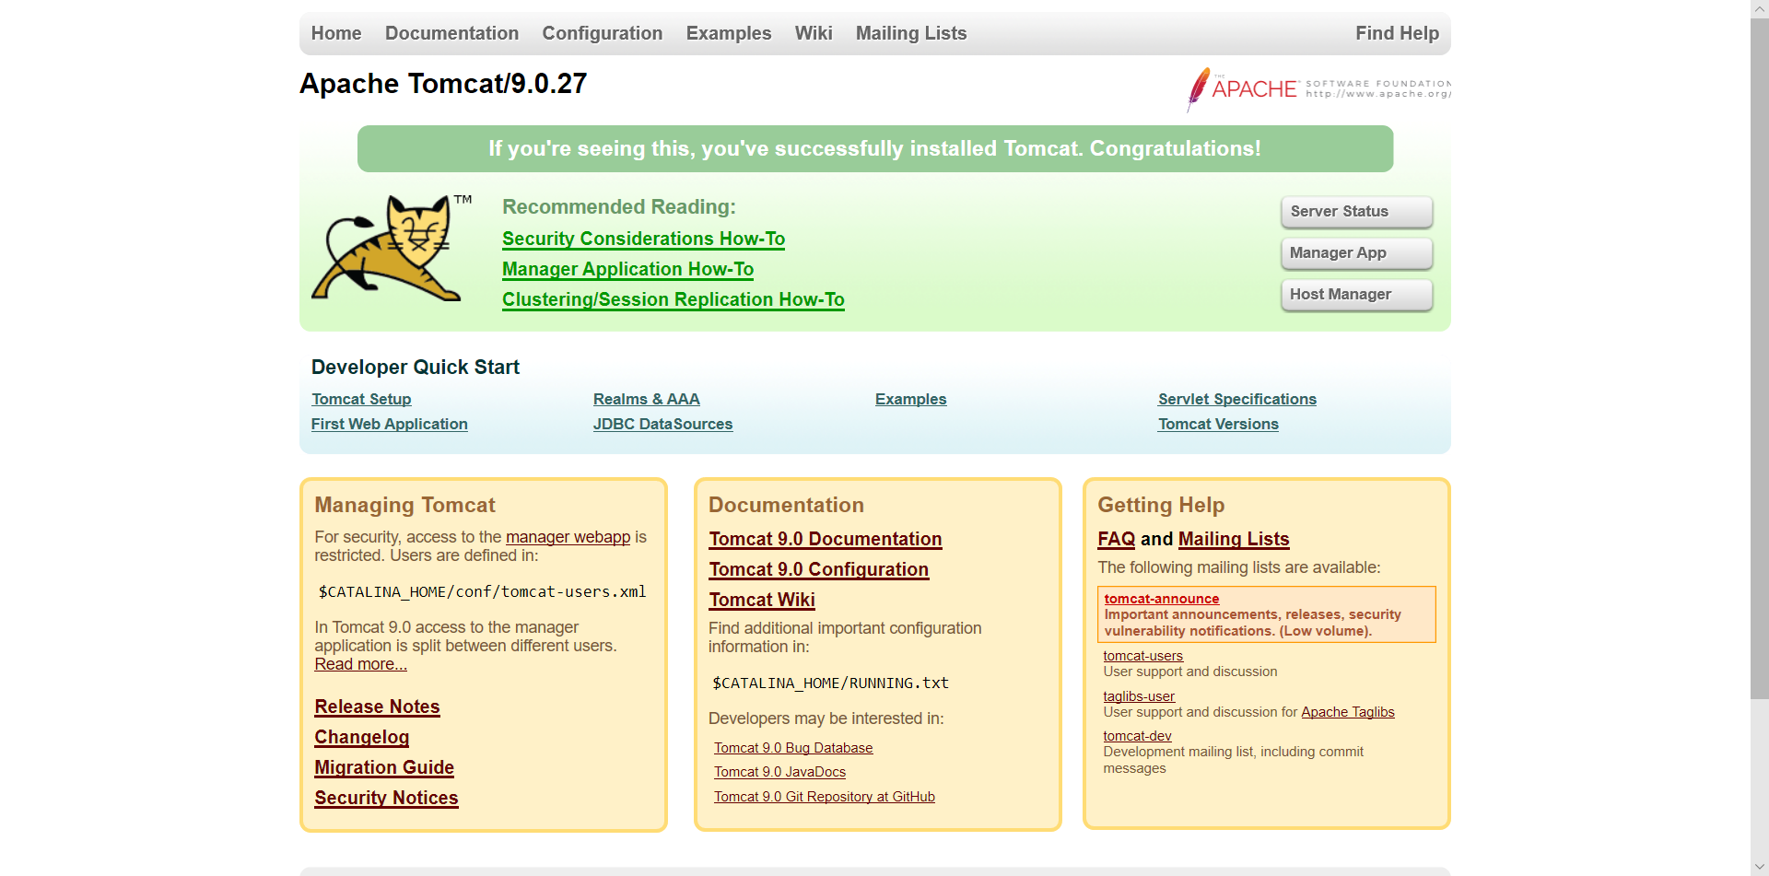Click the Read more... link
The width and height of the screenshot is (1769, 876).
point(360,664)
